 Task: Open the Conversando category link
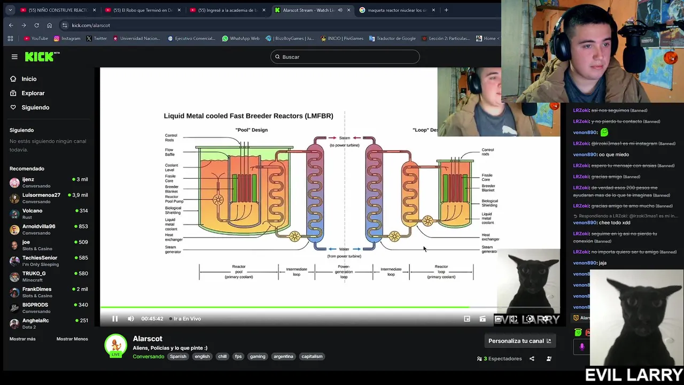[x=149, y=356]
